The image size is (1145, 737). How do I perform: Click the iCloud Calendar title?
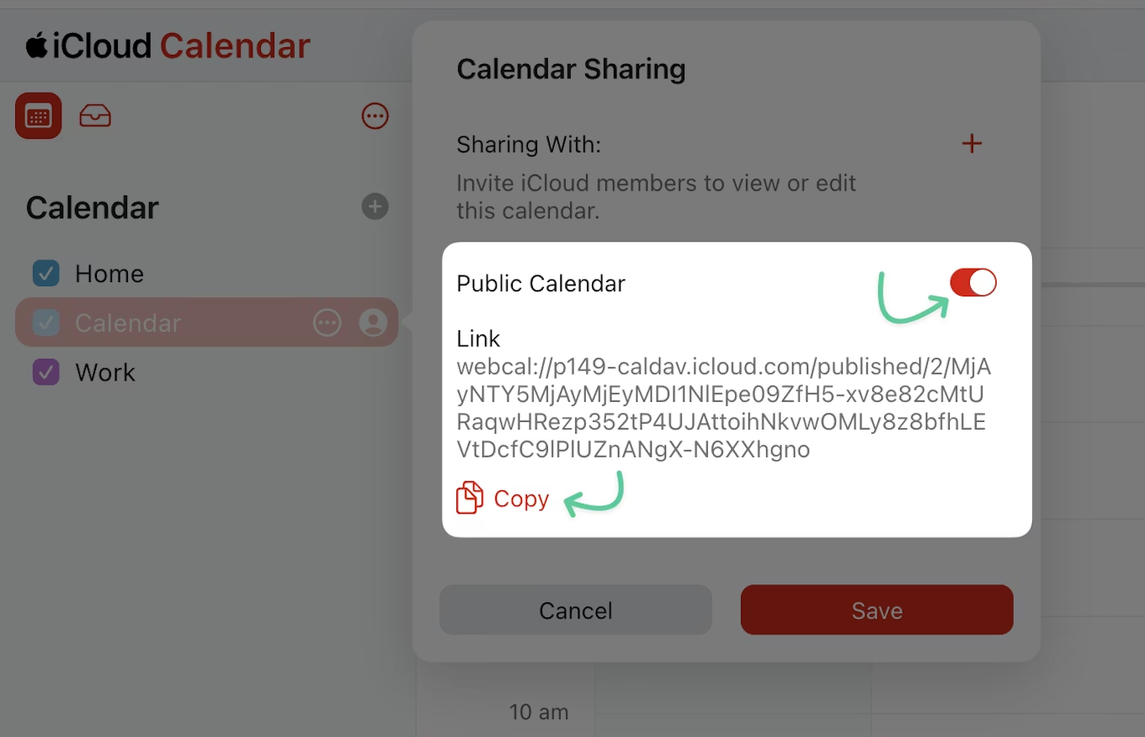pyautogui.click(x=168, y=45)
